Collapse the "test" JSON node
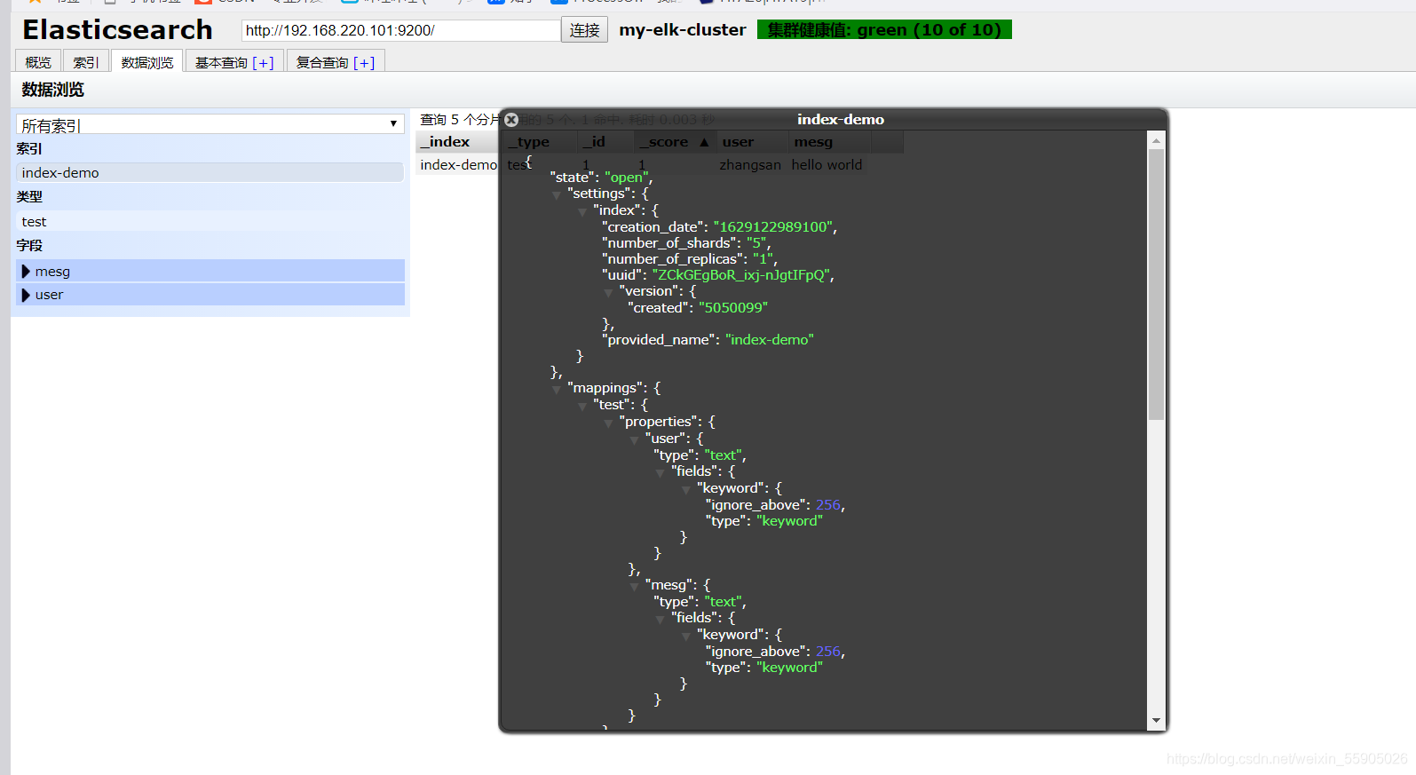 582,406
